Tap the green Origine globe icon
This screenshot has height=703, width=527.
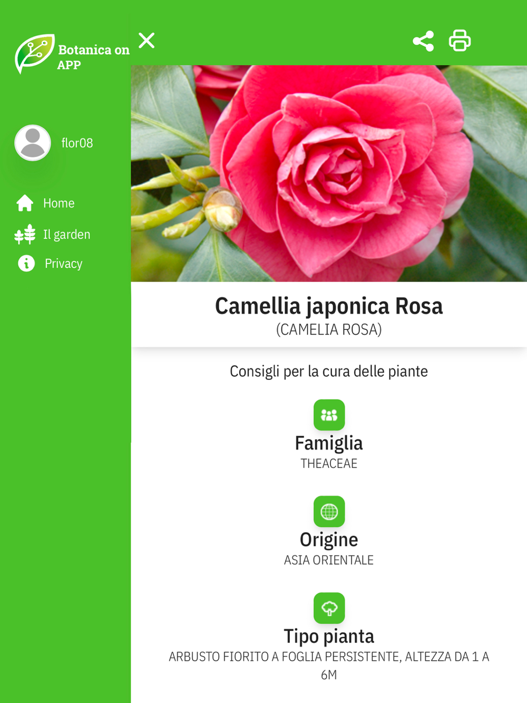329,512
